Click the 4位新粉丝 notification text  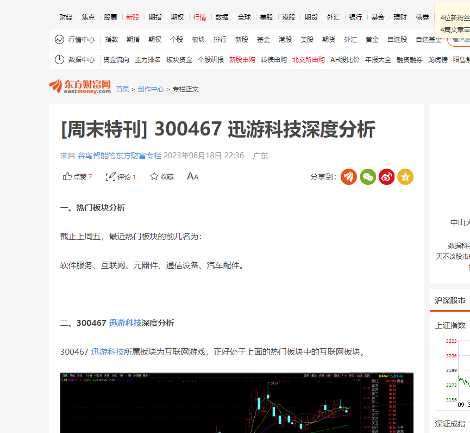click(455, 18)
